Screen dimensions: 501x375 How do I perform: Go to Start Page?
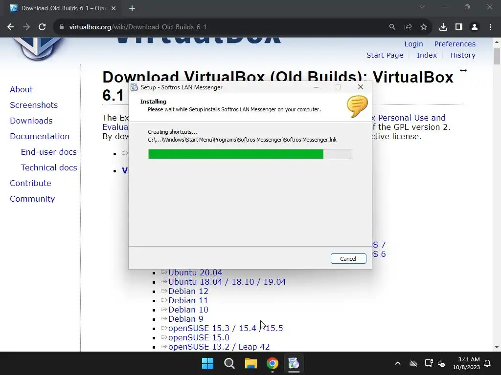tap(385, 55)
